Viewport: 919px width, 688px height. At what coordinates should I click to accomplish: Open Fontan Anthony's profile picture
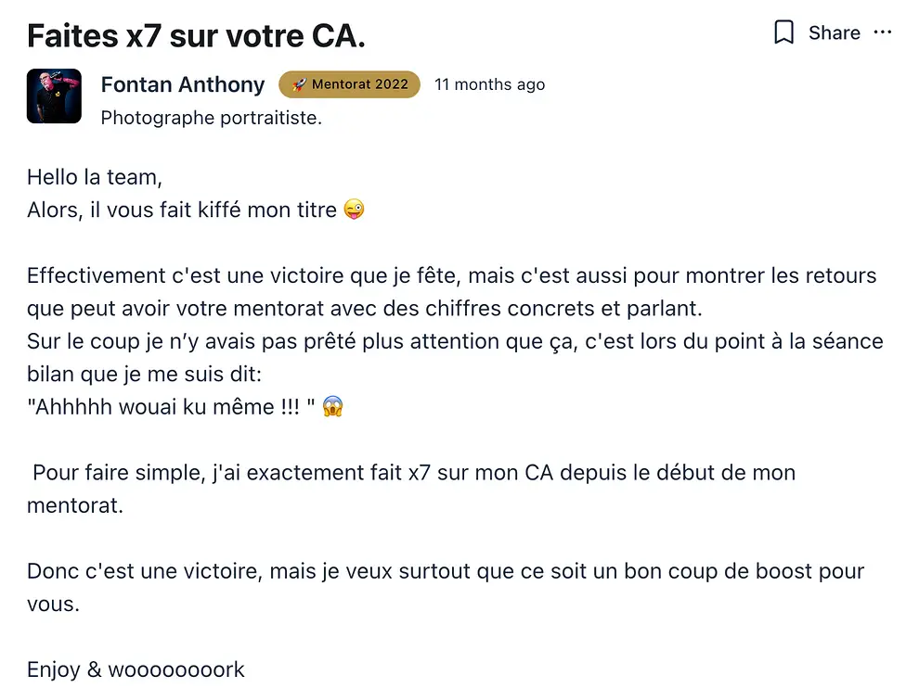[54, 96]
